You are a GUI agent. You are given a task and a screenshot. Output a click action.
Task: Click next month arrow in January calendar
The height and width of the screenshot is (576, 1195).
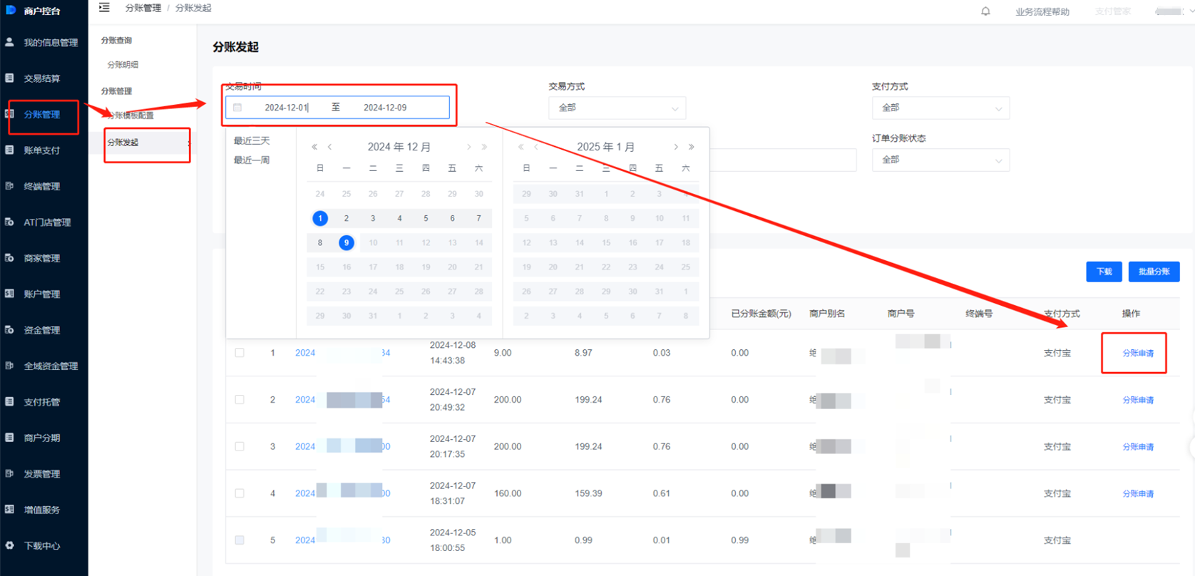pos(676,147)
